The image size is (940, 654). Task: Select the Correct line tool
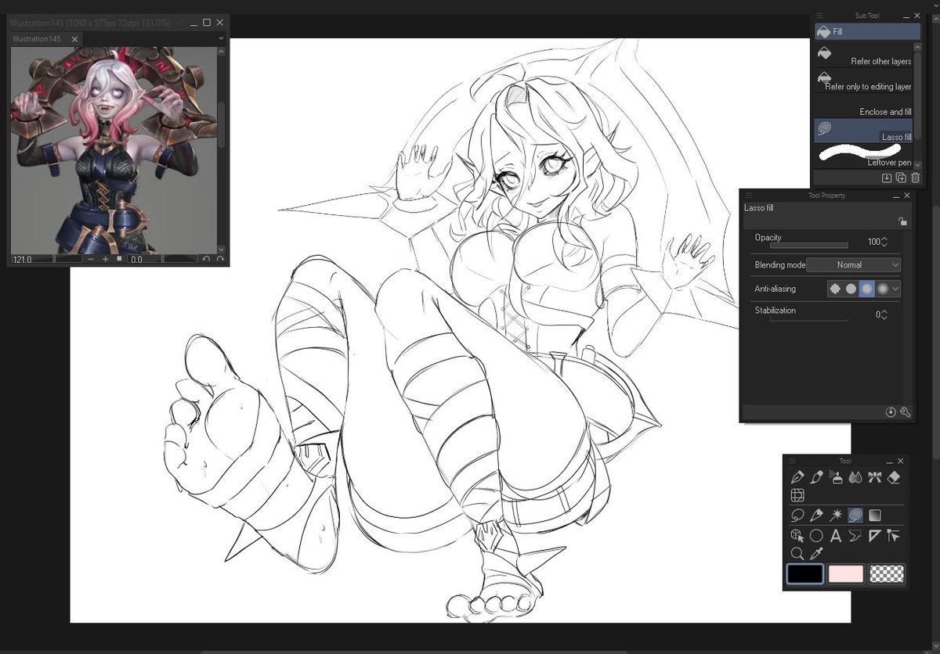[x=894, y=535]
